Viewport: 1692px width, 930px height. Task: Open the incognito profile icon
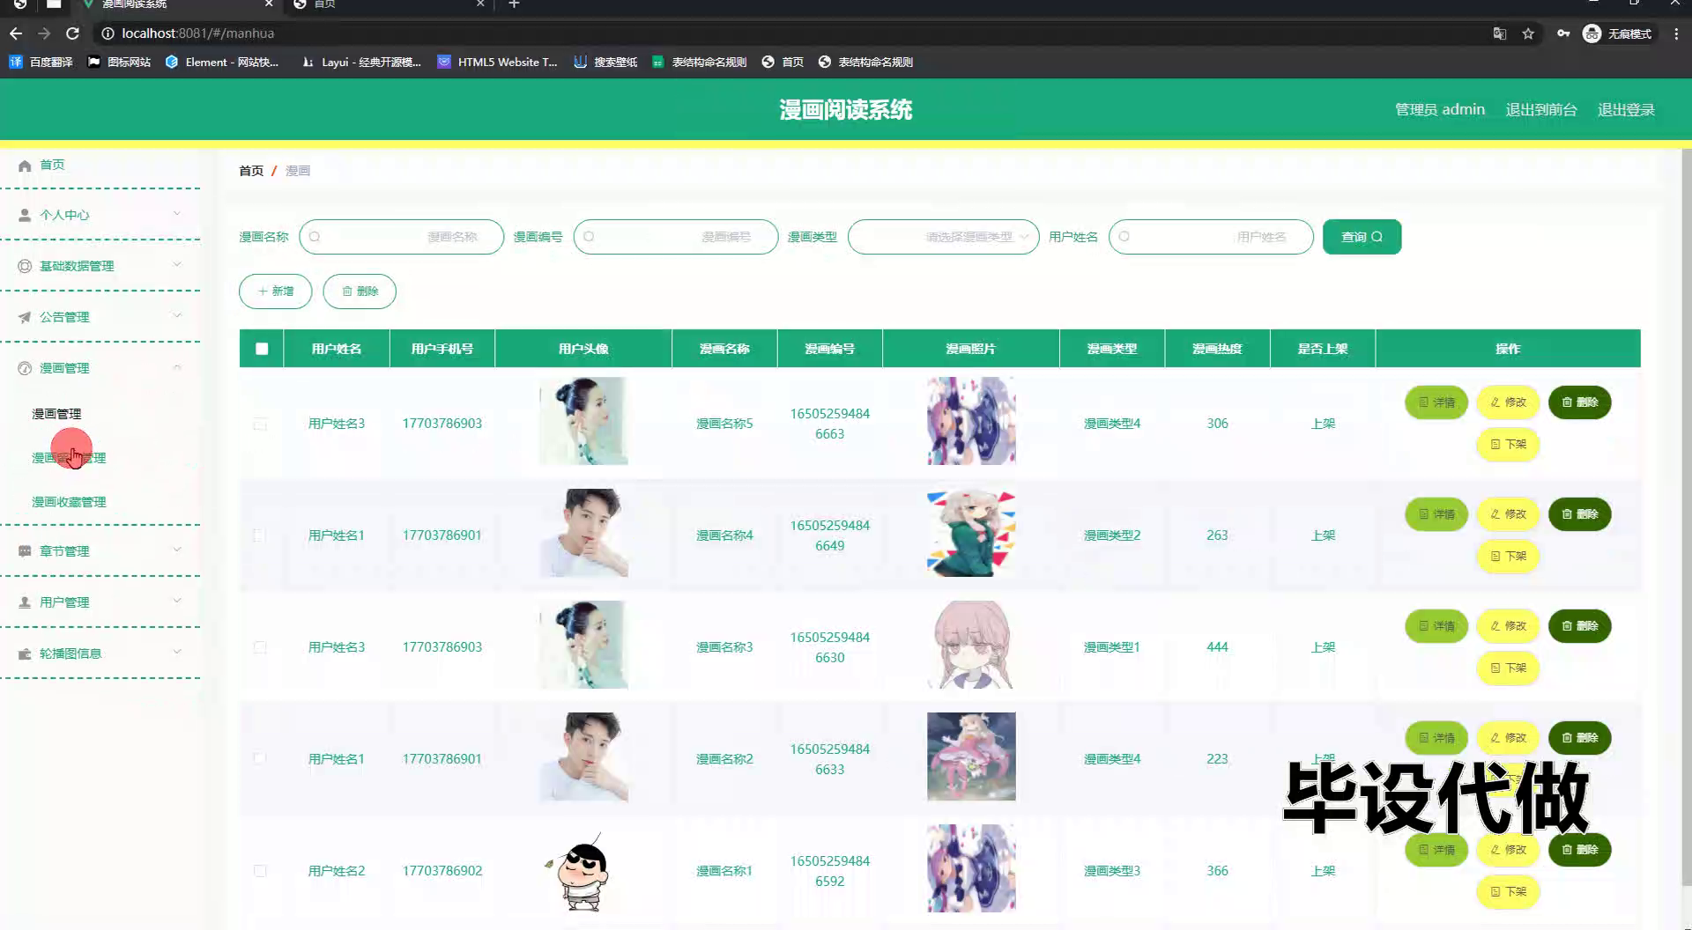1592,33
